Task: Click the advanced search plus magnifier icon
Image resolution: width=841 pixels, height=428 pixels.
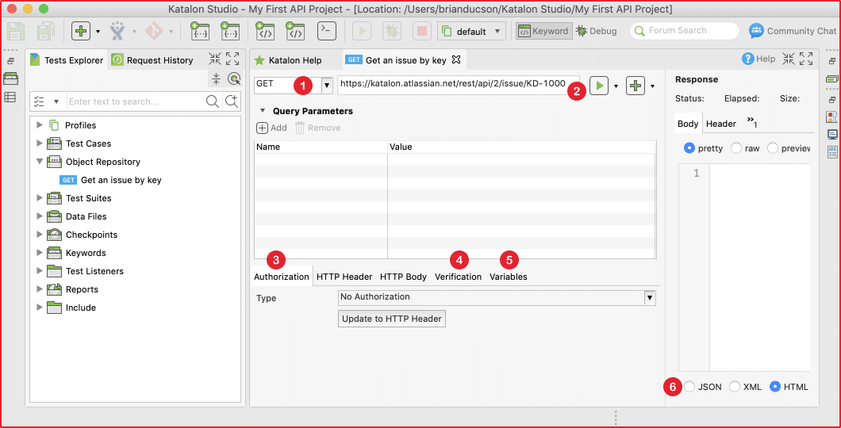Action: (x=231, y=101)
